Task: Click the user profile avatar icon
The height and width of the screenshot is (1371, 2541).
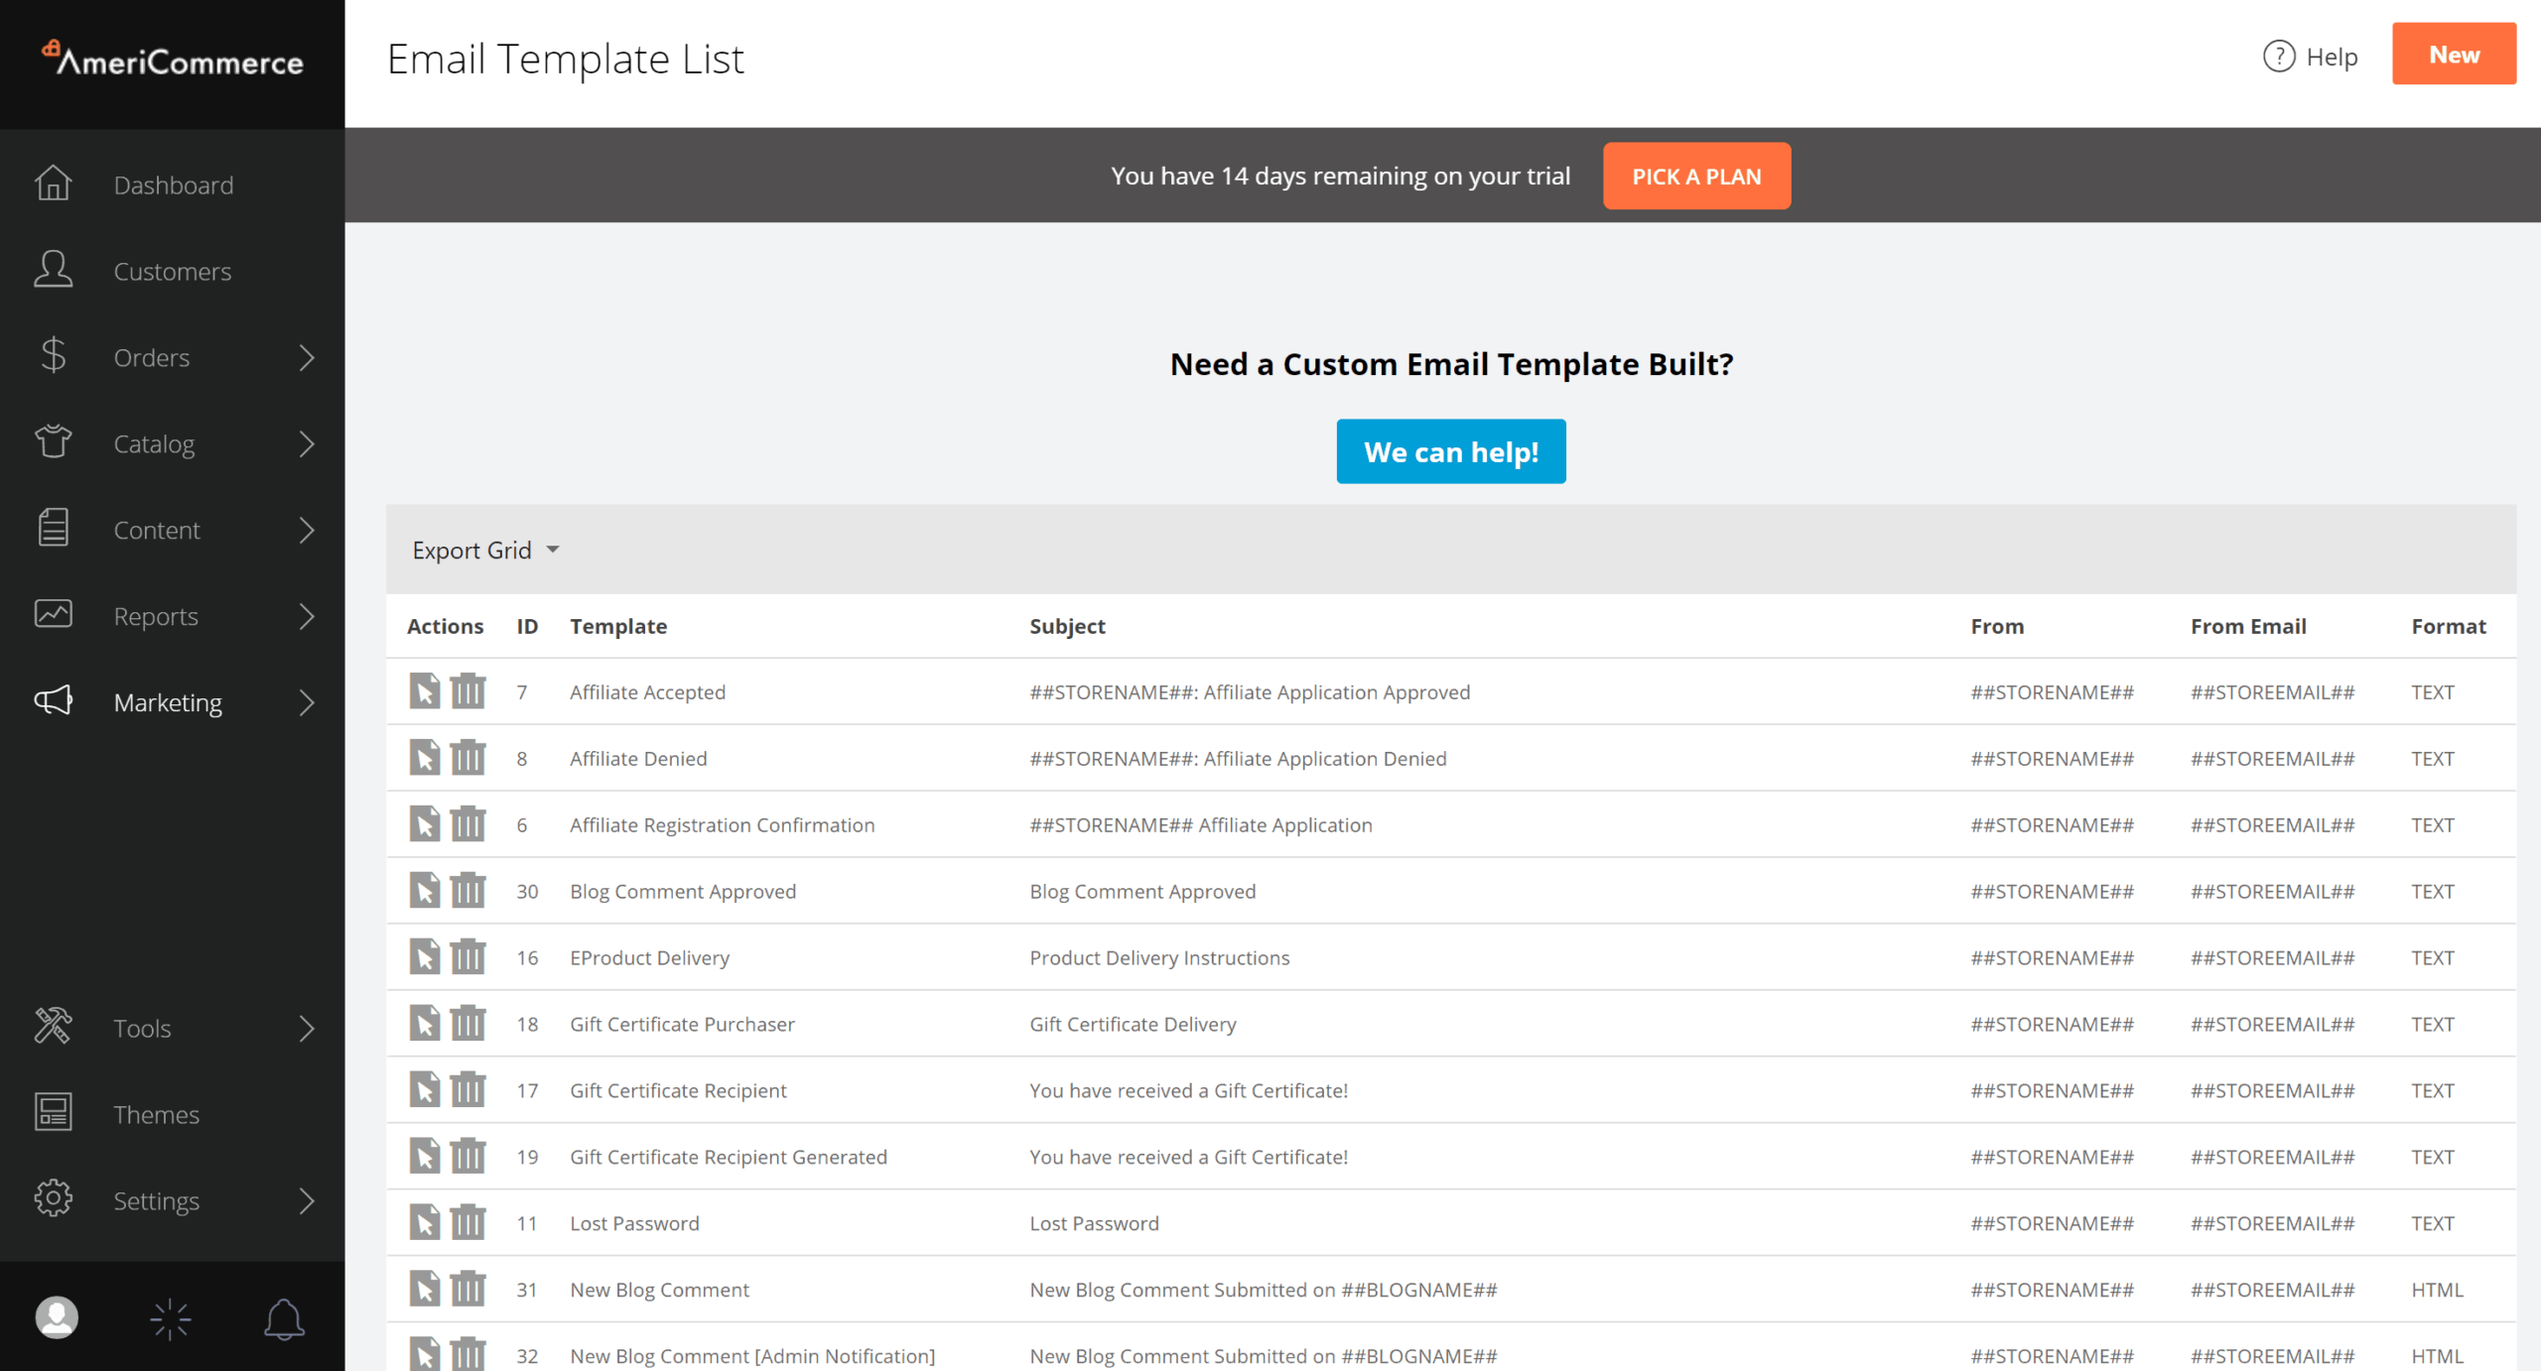Action: click(x=57, y=1318)
